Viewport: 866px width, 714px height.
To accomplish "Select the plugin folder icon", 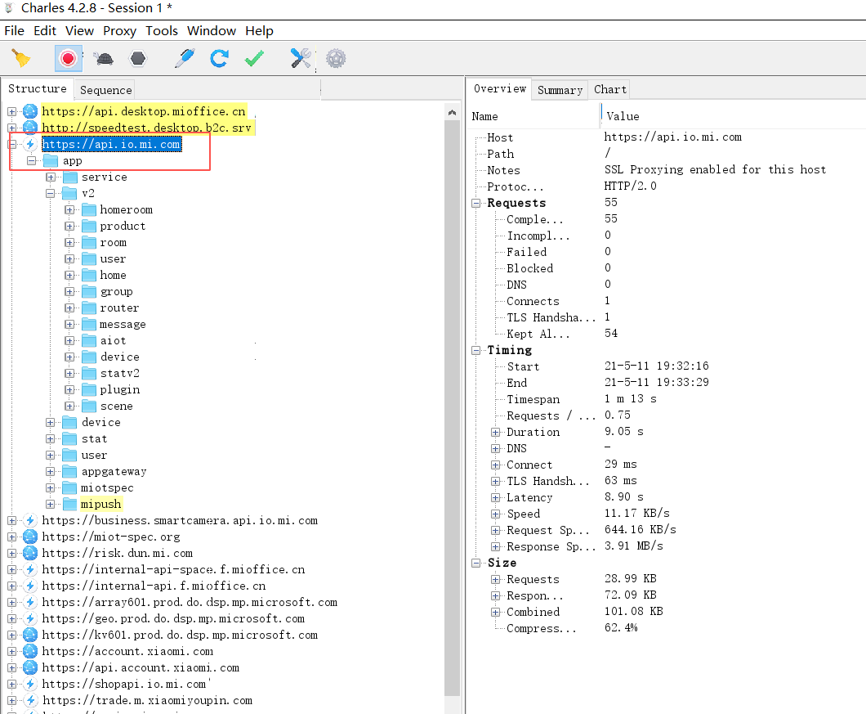I will point(89,389).
